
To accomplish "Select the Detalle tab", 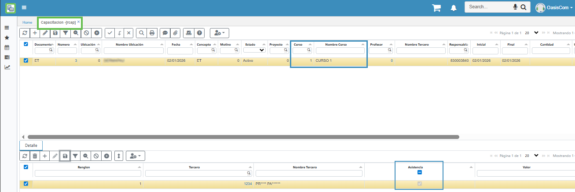I will pyautogui.click(x=31, y=145).
